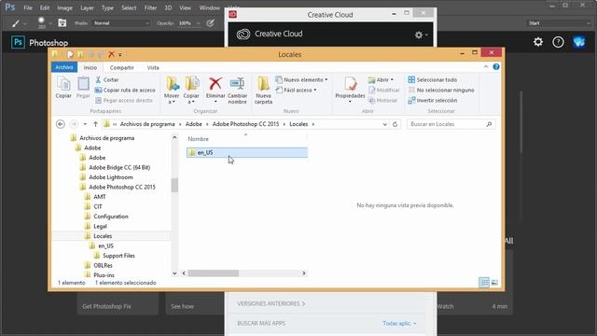597x336 pixels.
Task: Open Todas aplic. filter in Creative Cloud
Action: [x=399, y=323]
